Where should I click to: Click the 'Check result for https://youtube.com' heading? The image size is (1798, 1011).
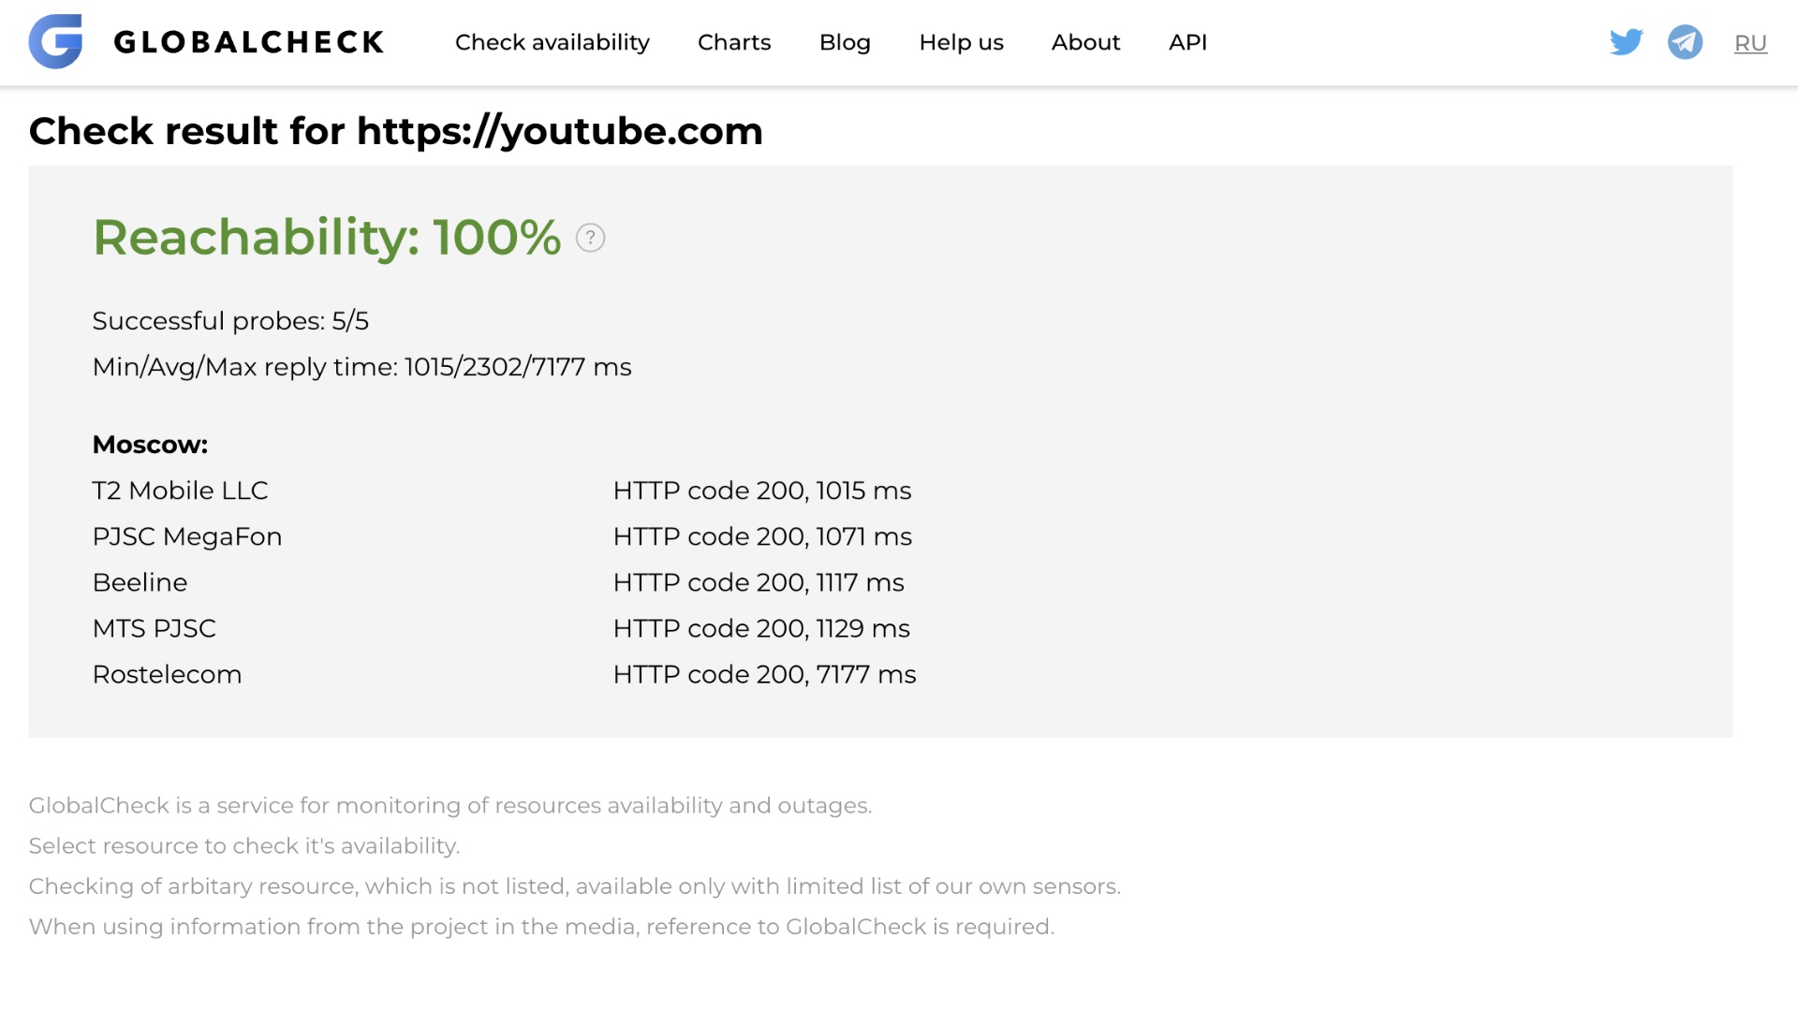[396, 131]
